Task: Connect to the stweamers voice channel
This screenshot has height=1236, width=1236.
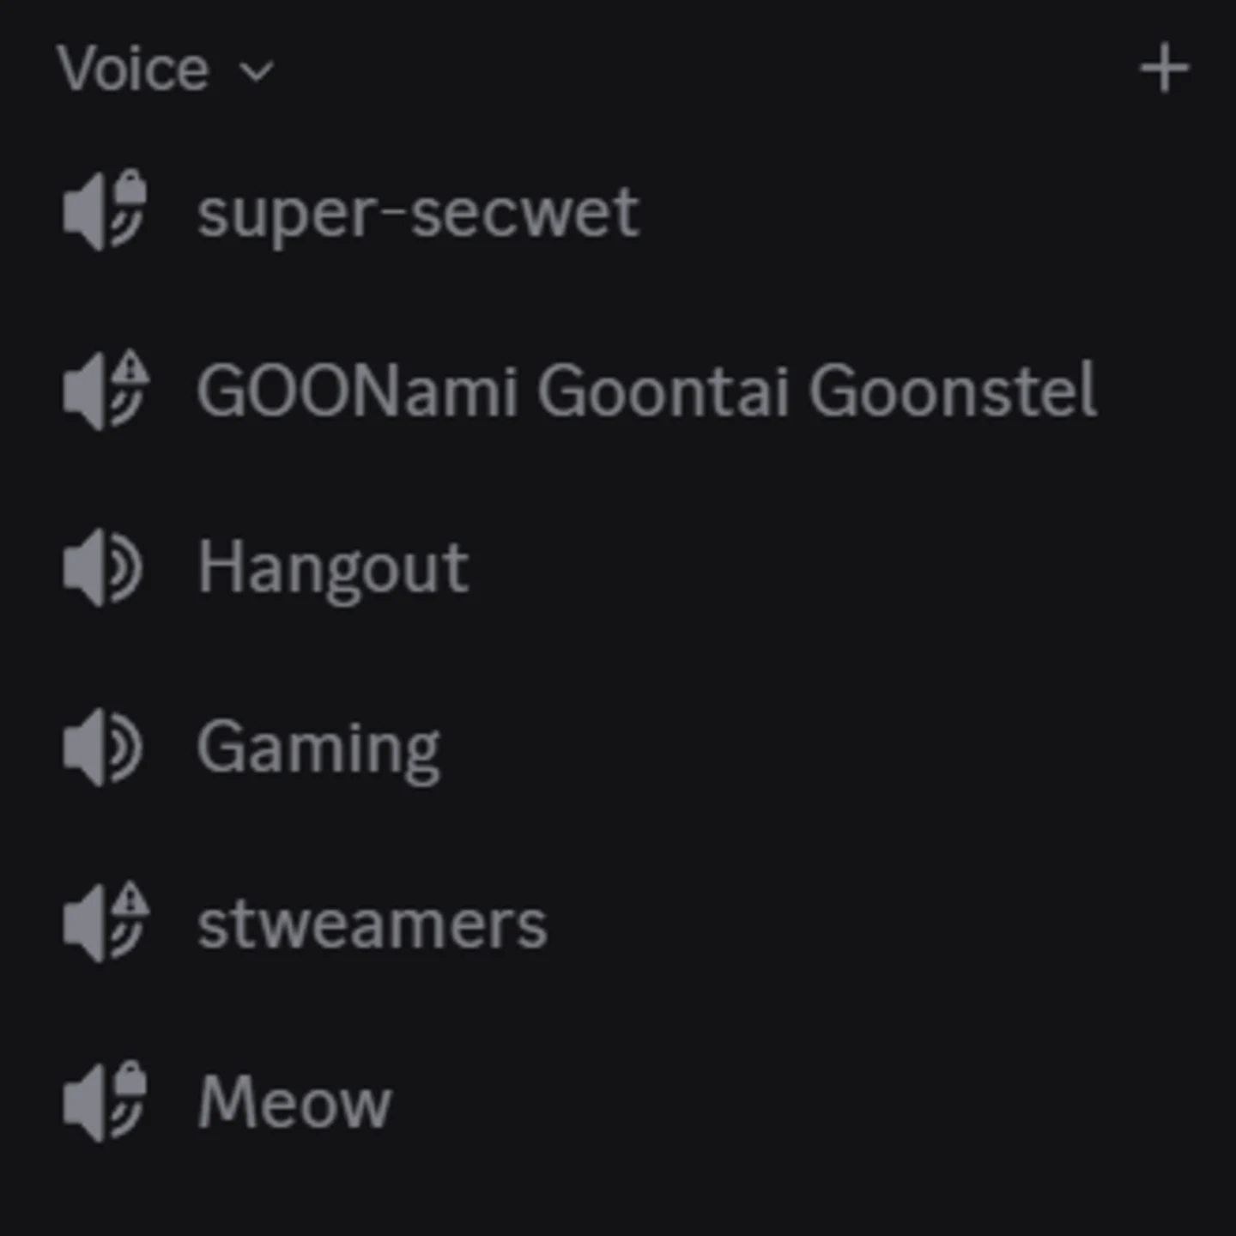Action: point(372,924)
